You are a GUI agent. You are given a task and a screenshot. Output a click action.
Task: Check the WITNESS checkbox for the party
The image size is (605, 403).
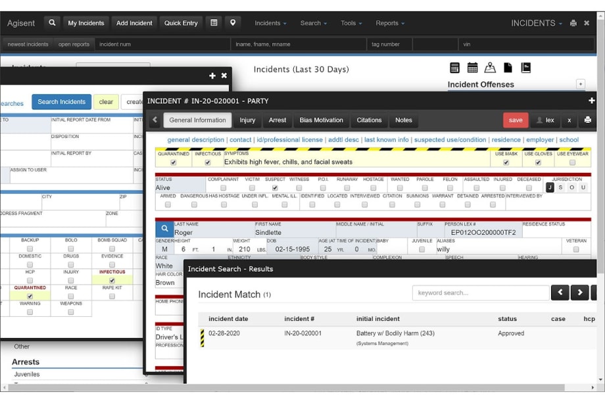pyautogui.click(x=298, y=187)
